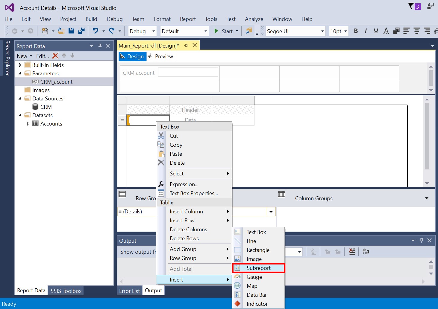Open the New dropdown in Report Data
438x309 pixels.
click(x=25, y=56)
